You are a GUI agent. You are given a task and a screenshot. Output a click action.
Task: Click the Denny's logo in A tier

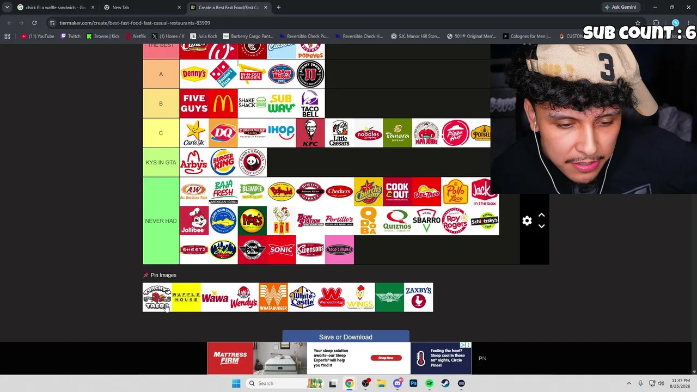[194, 74]
